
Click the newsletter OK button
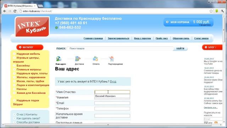coord(206,123)
